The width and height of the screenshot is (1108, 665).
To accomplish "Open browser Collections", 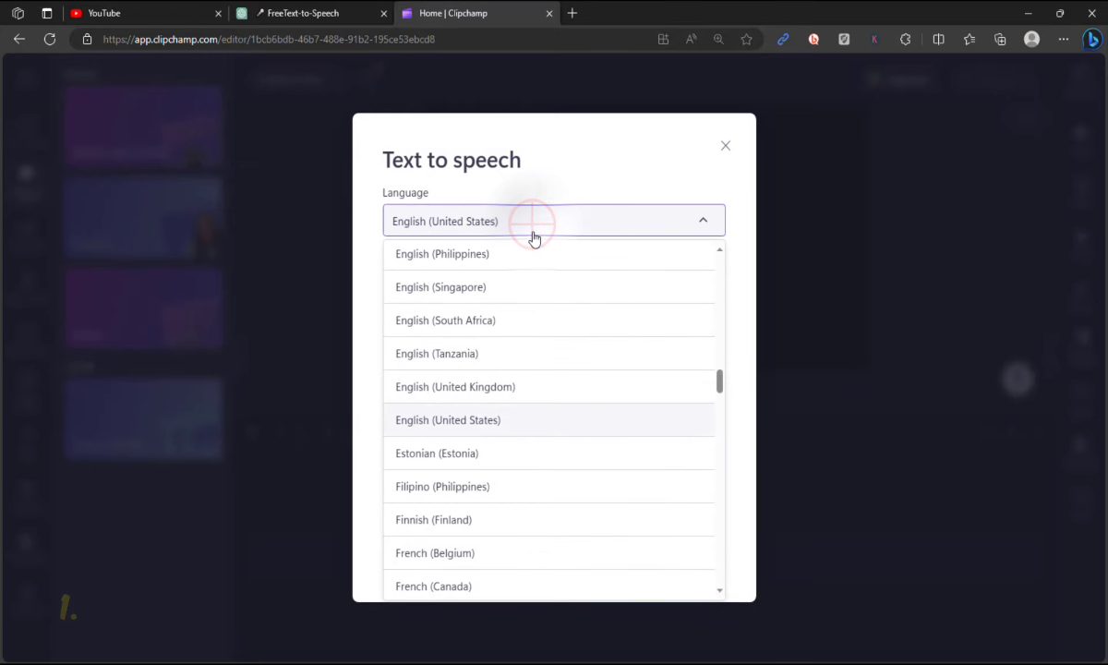I will pyautogui.click(x=1000, y=39).
